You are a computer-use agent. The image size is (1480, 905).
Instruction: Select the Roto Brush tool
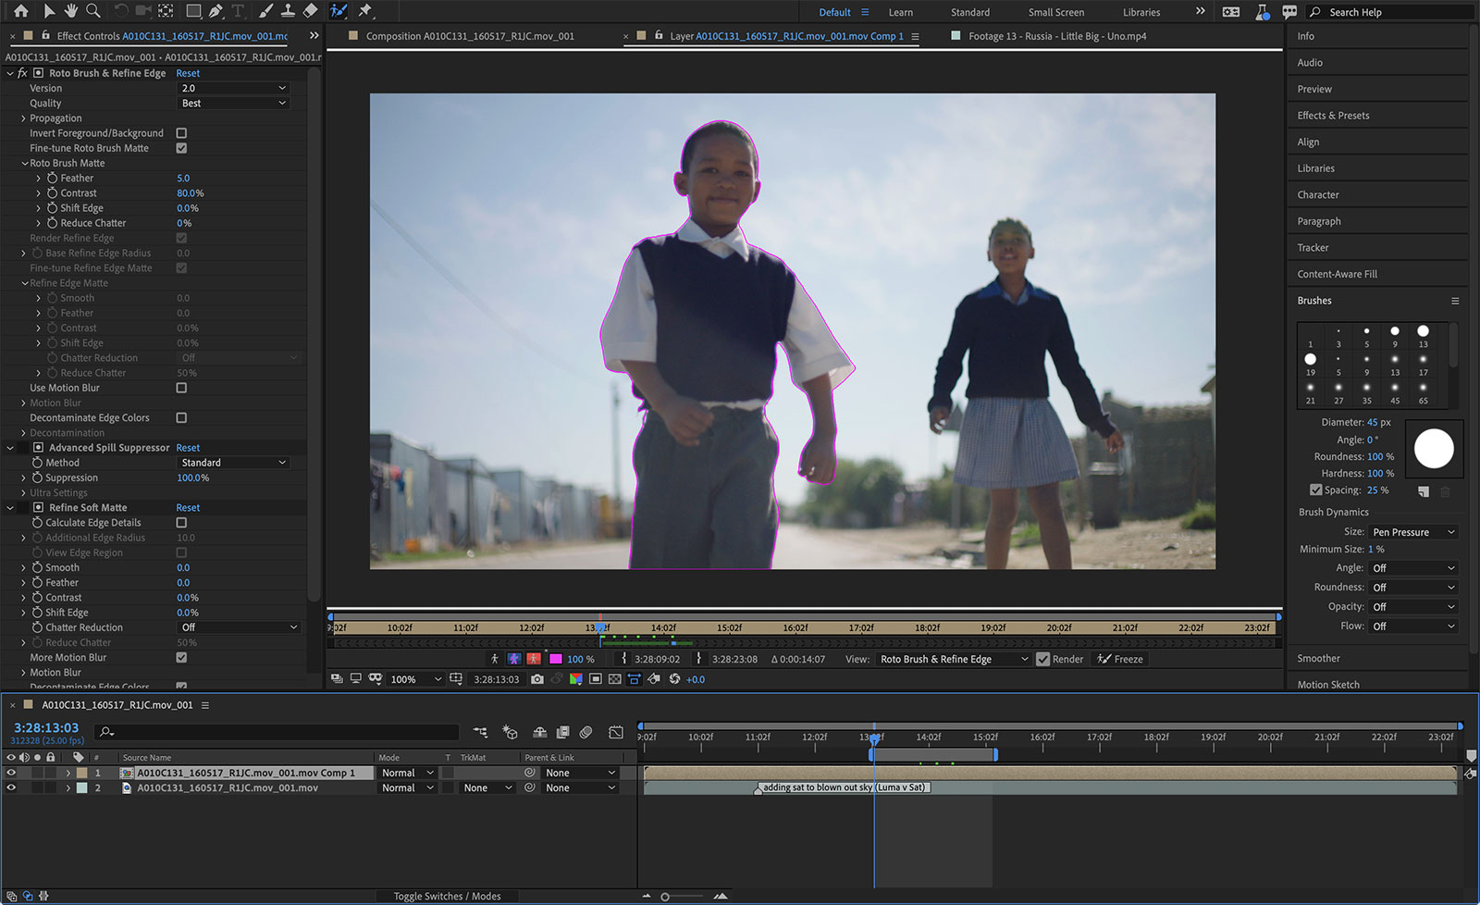tap(339, 11)
